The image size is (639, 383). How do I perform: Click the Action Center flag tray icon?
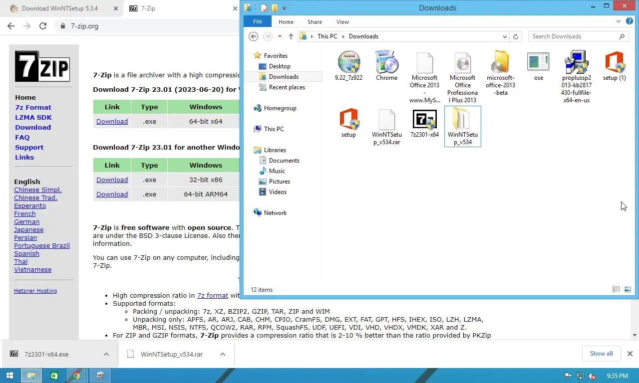click(x=568, y=376)
